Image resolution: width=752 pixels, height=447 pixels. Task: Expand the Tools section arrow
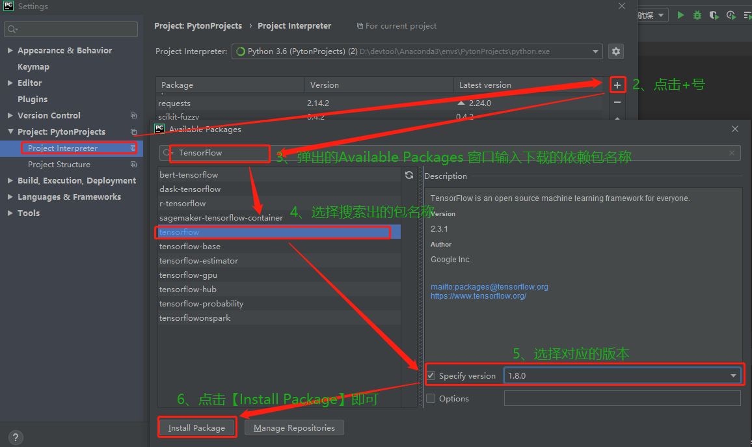tap(10, 213)
